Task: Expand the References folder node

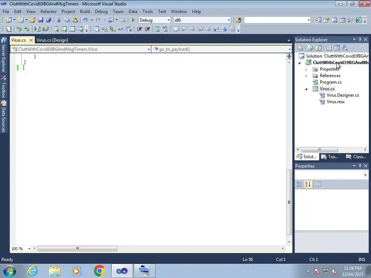Action: click(307, 76)
